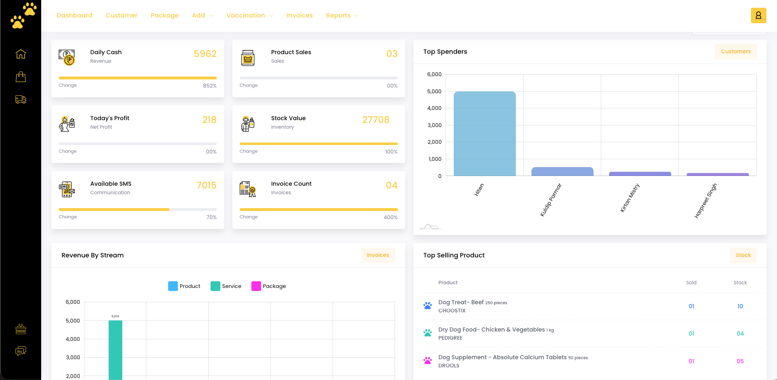This screenshot has height=380, width=777.
Task: Toggle the Stock view on Top Selling Product
Action: pos(743,255)
